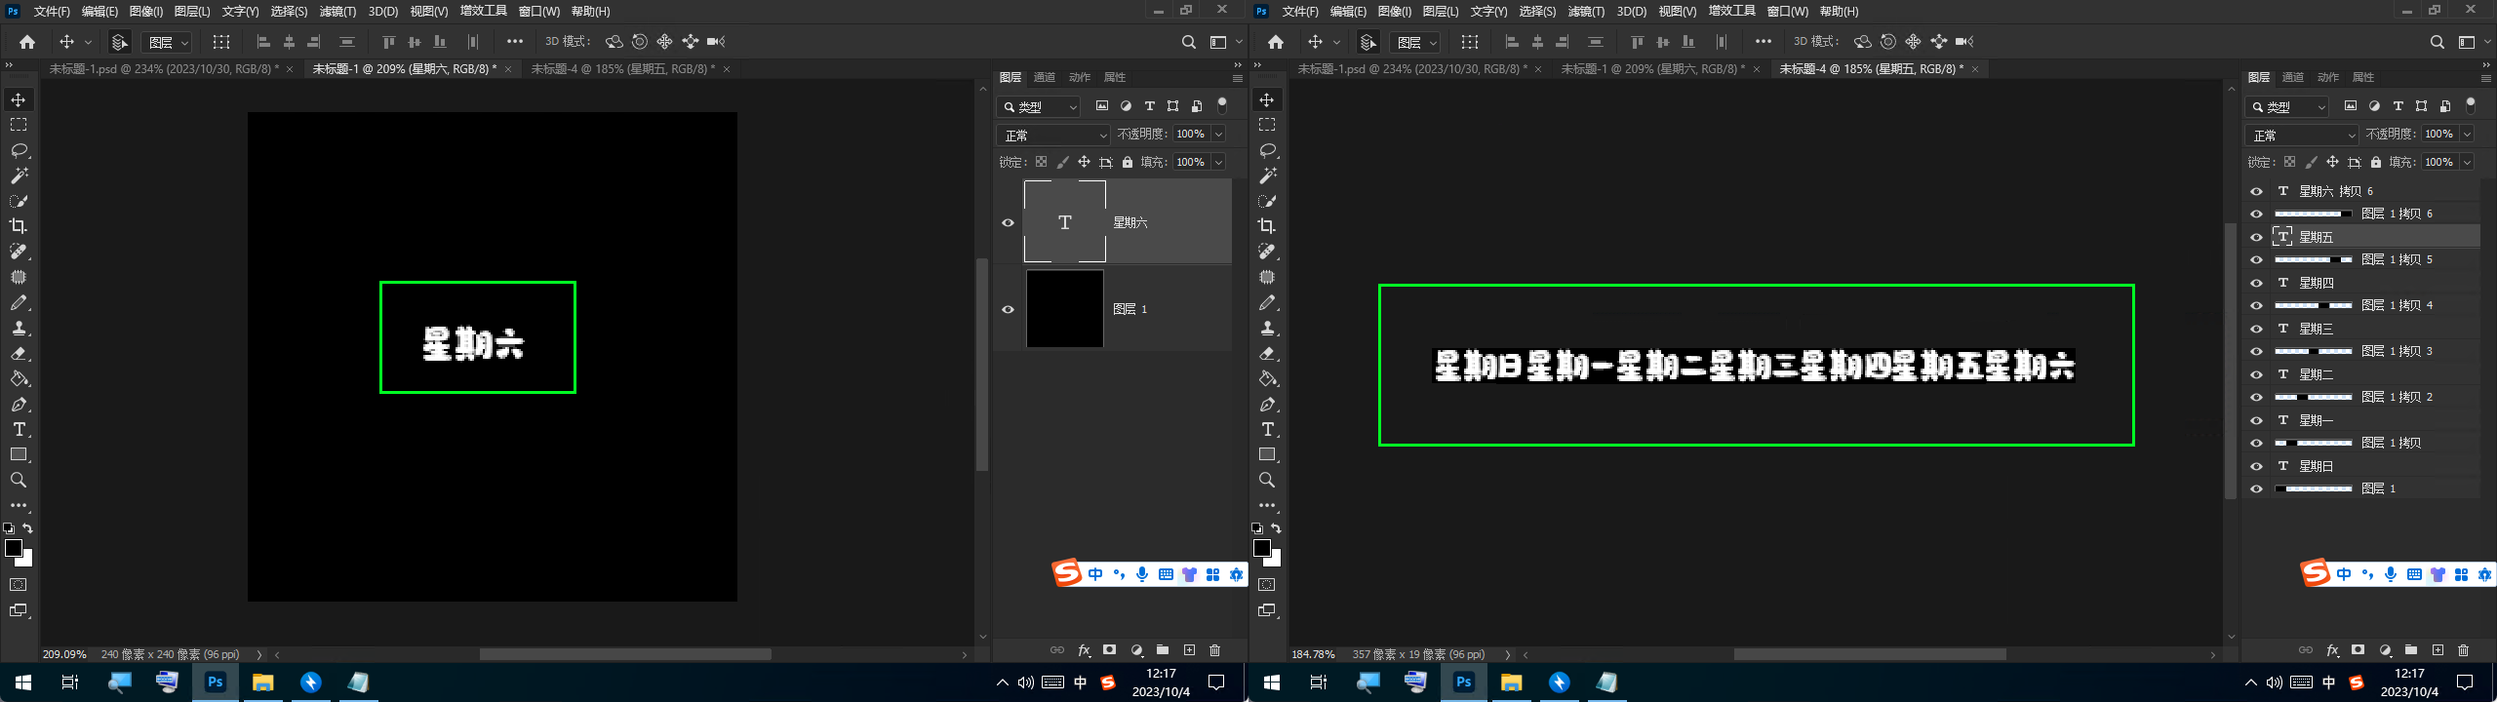Open blend mode dropdown in left window's layers panel
This screenshot has height=702, width=2497.
(x=1053, y=135)
